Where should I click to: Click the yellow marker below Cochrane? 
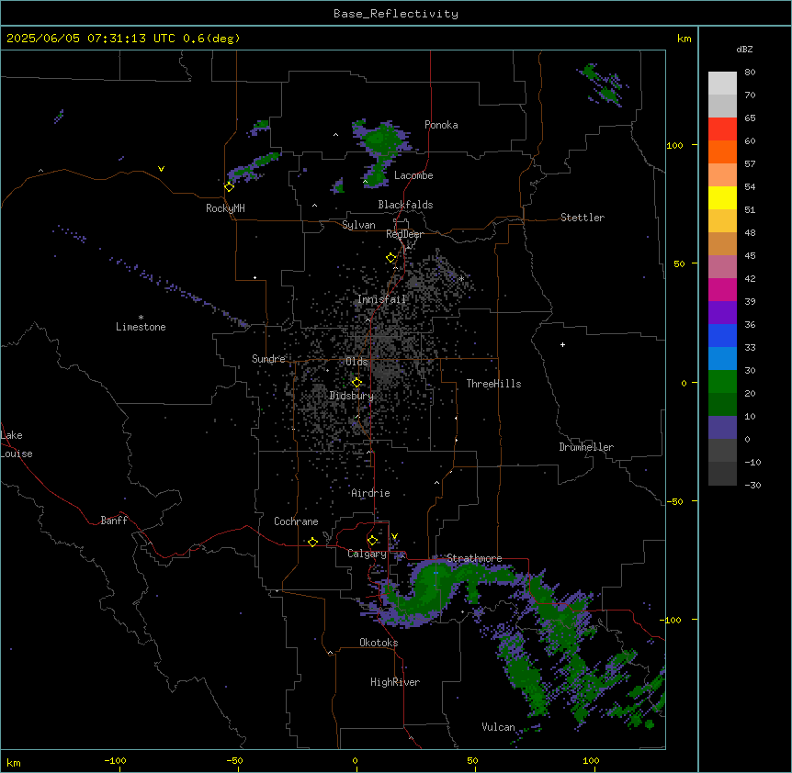[312, 542]
